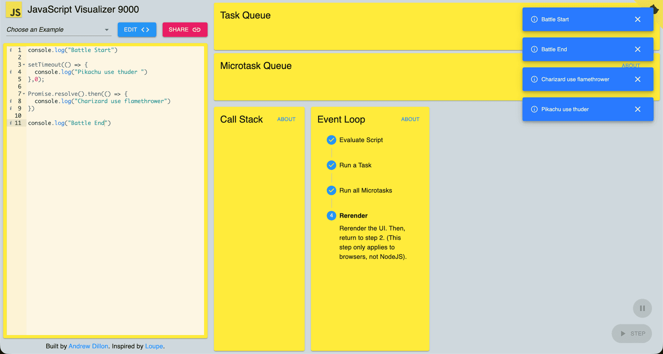Image resolution: width=663 pixels, height=354 pixels.
Task: Click the Promise.resolve code line 7
Action: 78,94
